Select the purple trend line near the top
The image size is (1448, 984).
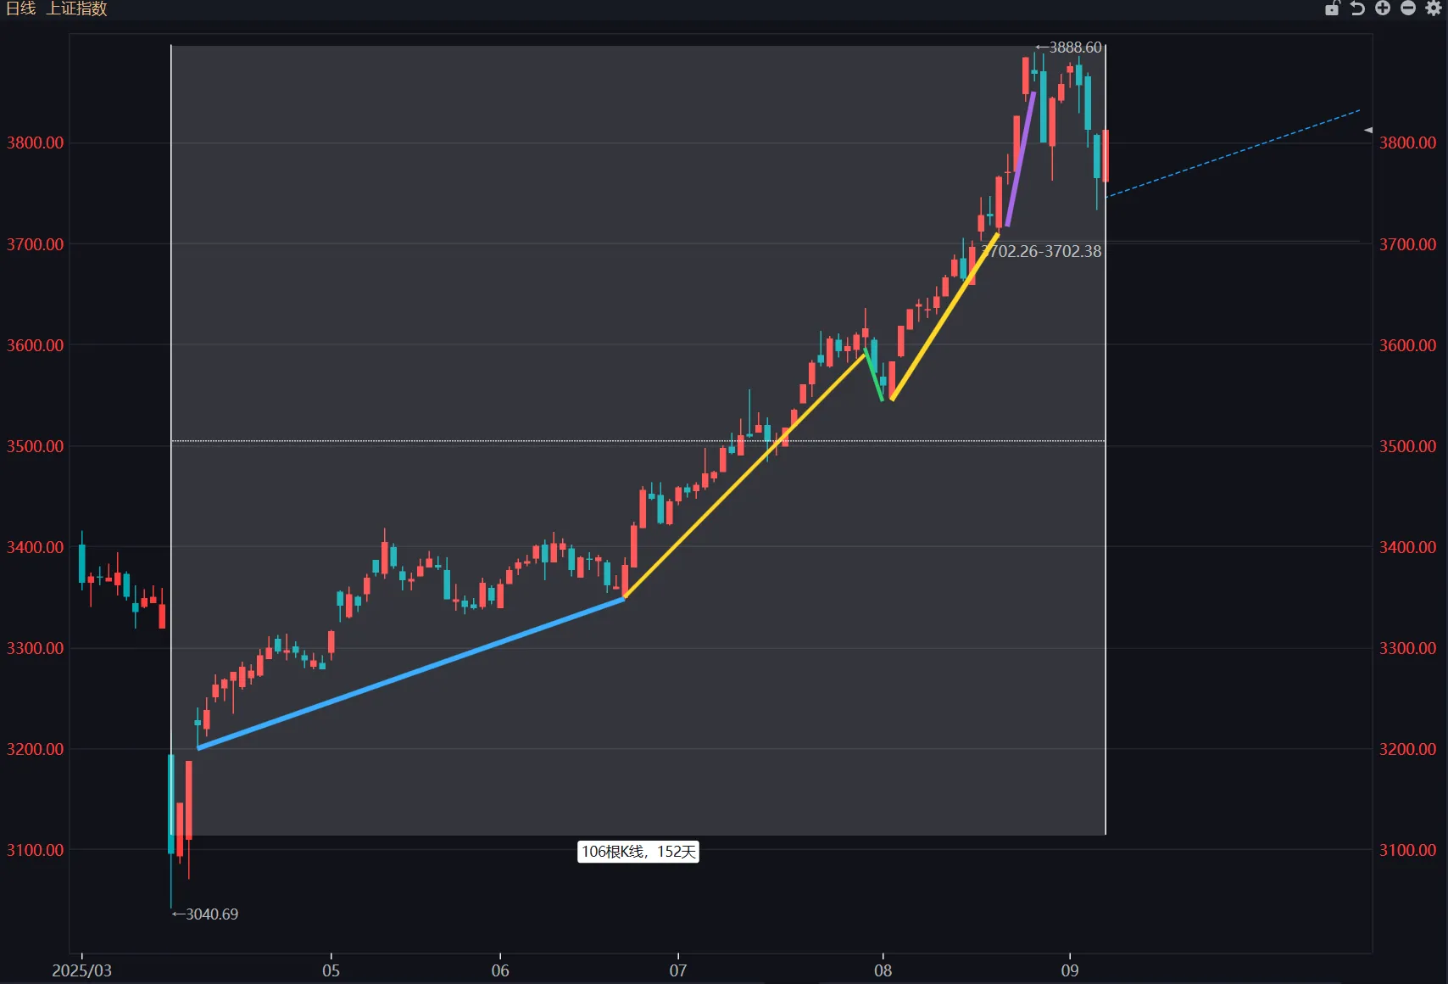click(1020, 159)
